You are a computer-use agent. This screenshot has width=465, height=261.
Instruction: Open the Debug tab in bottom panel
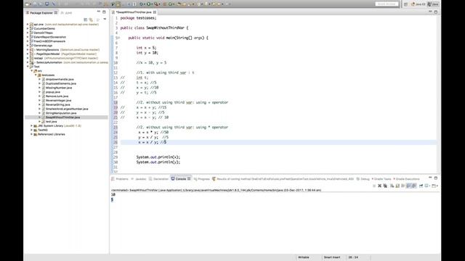click(363, 179)
